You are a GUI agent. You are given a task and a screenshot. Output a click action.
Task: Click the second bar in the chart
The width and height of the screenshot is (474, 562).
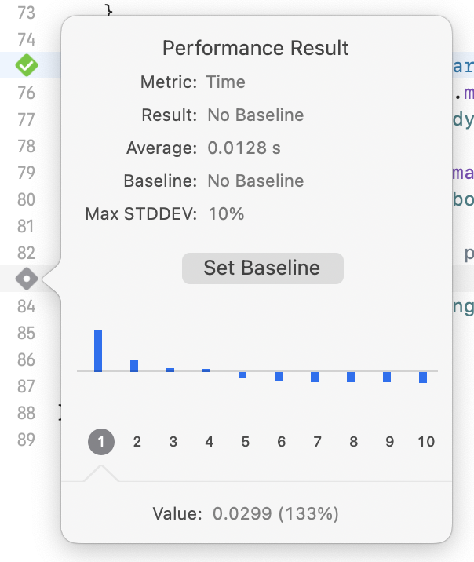(x=134, y=366)
